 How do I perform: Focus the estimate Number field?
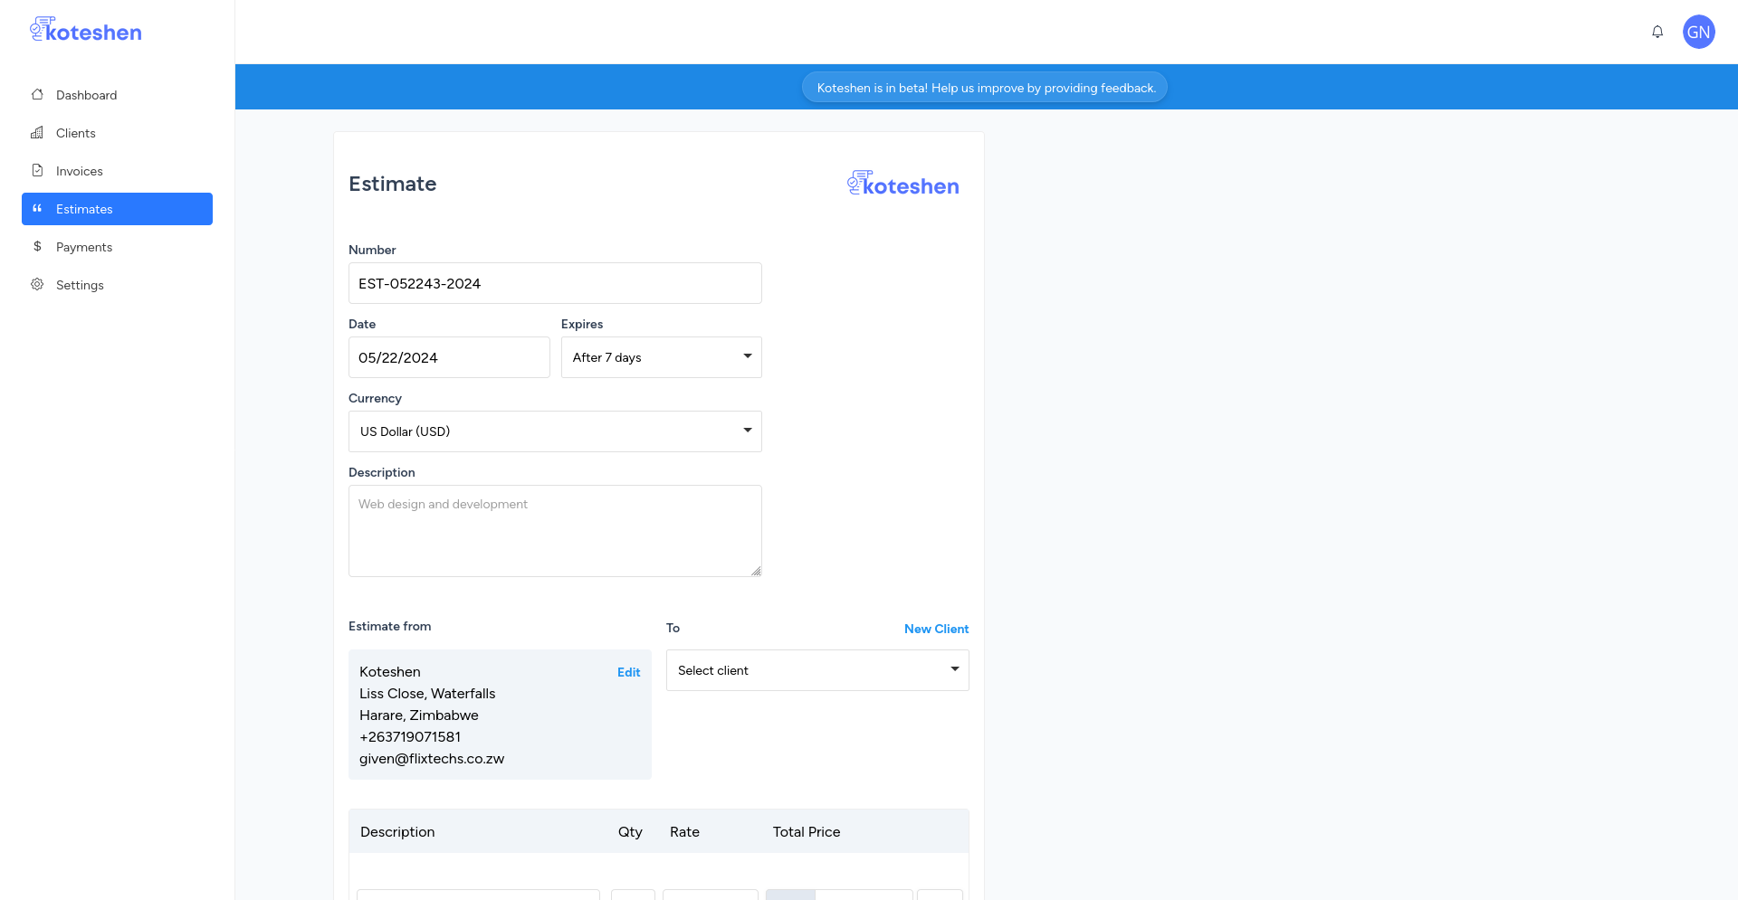coord(555,283)
